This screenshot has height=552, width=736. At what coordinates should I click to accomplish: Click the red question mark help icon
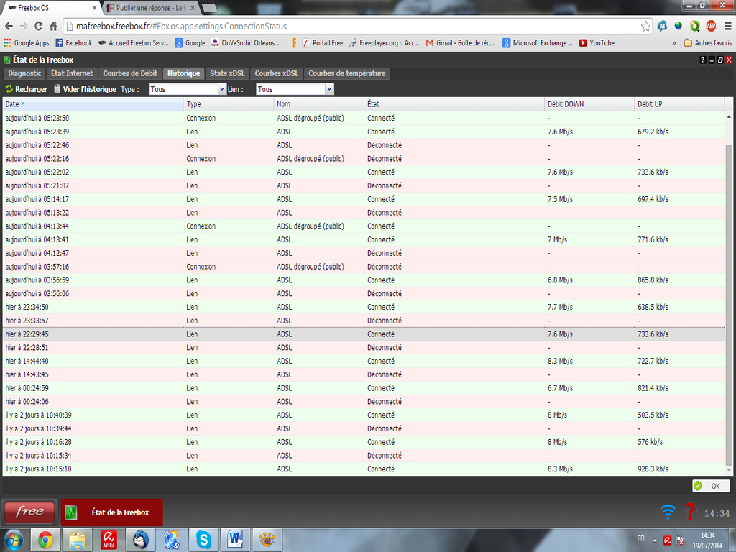690,511
